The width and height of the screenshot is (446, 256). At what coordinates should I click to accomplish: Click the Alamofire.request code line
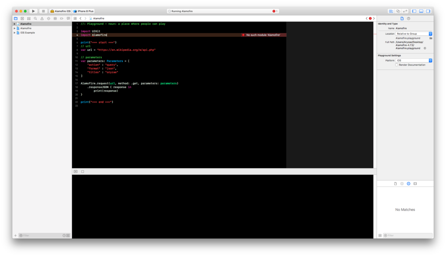point(129,83)
